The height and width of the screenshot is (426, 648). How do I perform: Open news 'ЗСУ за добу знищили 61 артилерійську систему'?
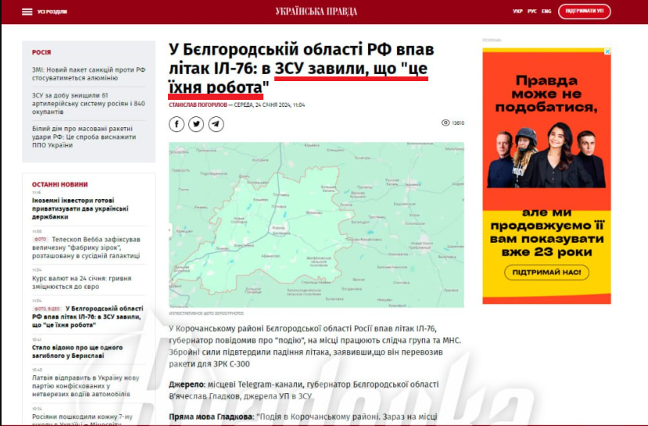[x=89, y=104]
